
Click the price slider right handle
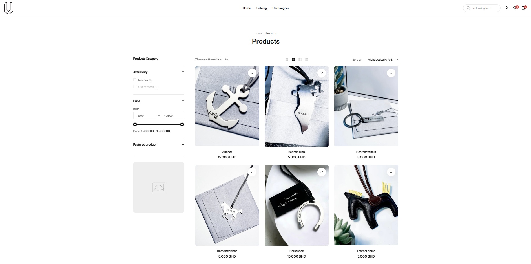tap(182, 124)
